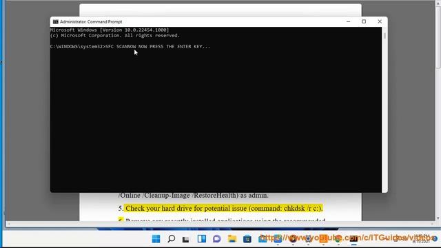Launch the Chat taskbar icon
The image size is (441, 248).
pyautogui.click(x=216, y=239)
